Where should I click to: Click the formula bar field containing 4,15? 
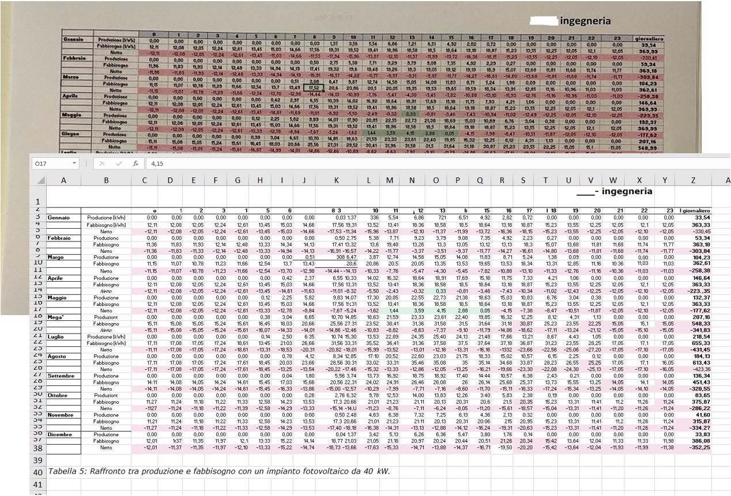[438, 164]
